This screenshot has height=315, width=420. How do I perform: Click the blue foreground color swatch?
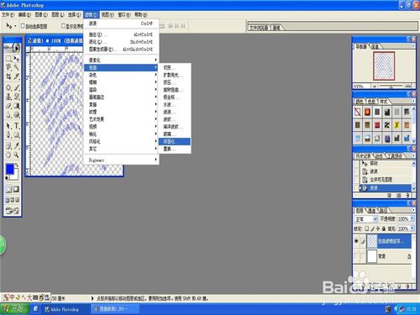(x=9, y=169)
